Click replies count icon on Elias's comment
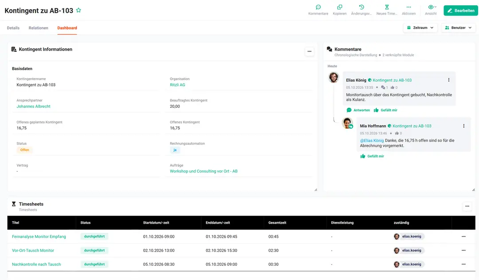Viewport: 479px width, 280px height. click(x=384, y=87)
